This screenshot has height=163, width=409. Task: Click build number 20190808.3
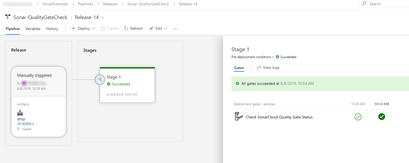(x=25, y=124)
